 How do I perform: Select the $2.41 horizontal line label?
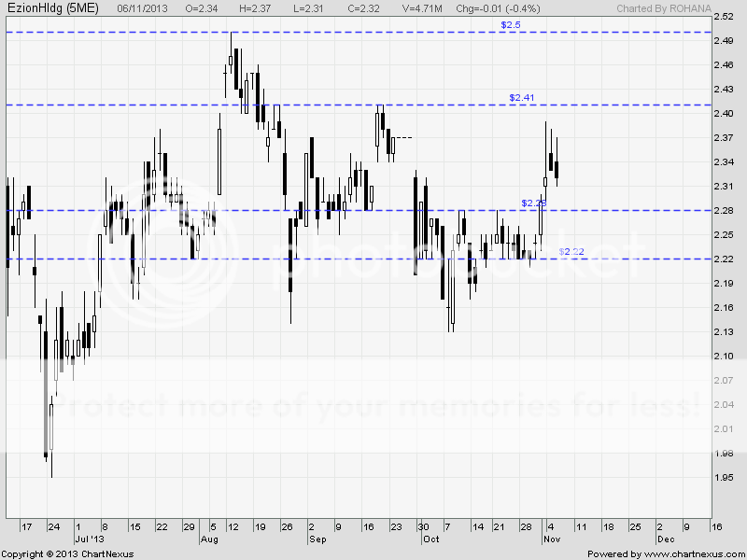(x=522, y=97)
